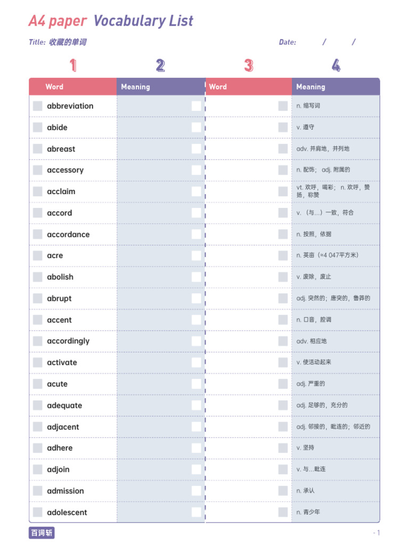Click the pink column number 3
Screen dimensions: 409x546
(248, 66)
